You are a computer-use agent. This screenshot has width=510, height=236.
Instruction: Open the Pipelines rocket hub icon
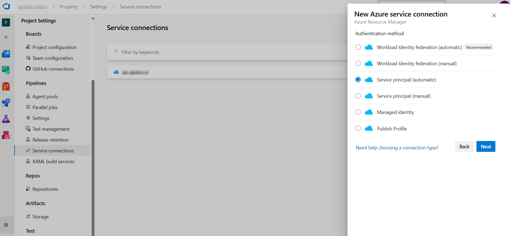point(6,103)
